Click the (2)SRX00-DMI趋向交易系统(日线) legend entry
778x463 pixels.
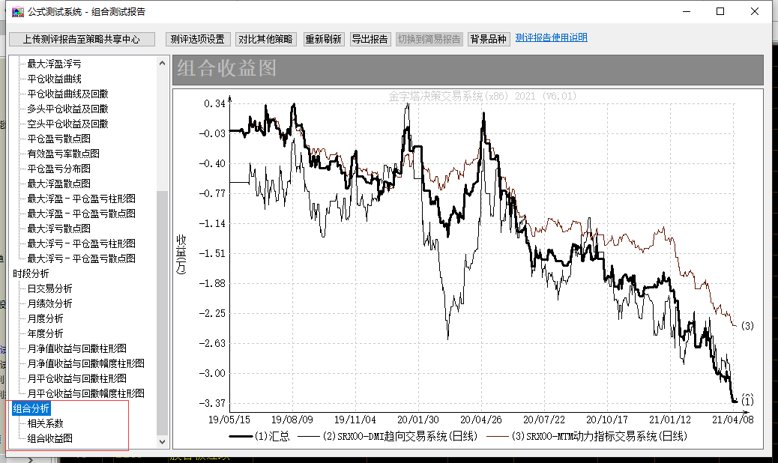(388, 436)
